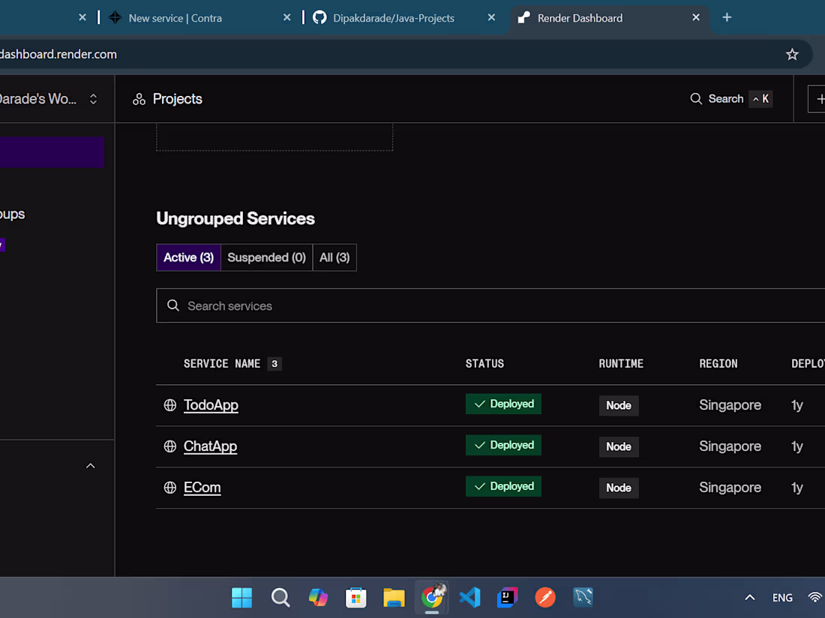Screen dimensions: 825x618
Task: Click the Node runtime badge for ChatApp
Action: coord(619,446)
